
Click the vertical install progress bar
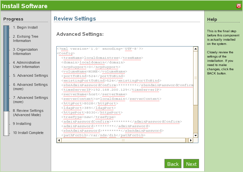[6, 81]
